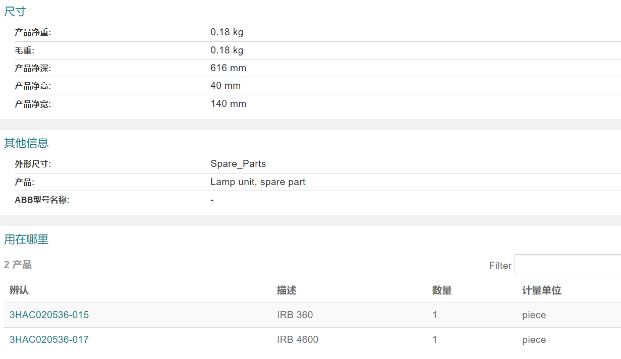Focus the Filter input field
The image size is (621, 359).
(568, 265)
